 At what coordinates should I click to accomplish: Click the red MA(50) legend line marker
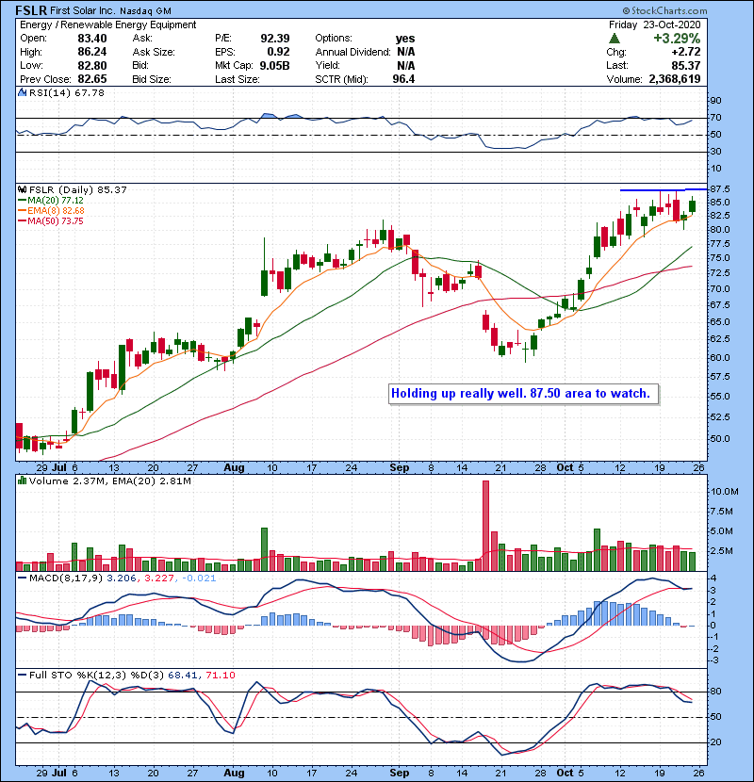23,221
